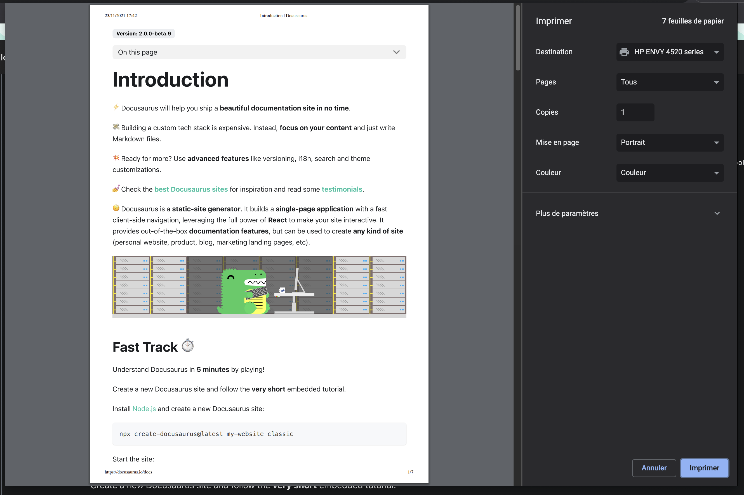
Task: Click the 'Introduction | Docusaurus' page header title
Action: pos(283,15)
